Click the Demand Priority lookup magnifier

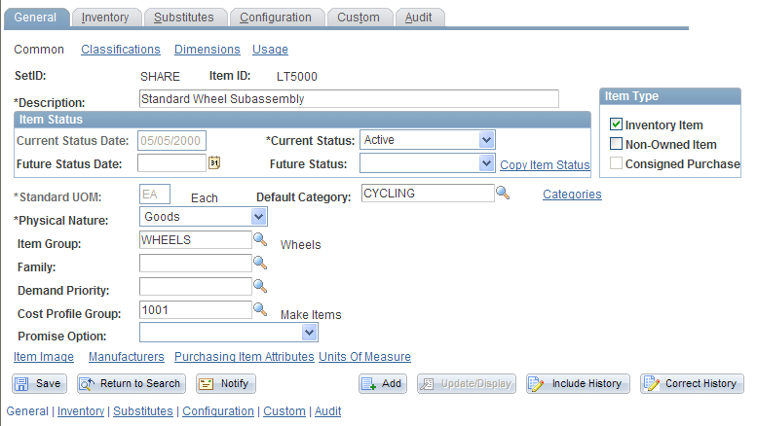(260, 286)
